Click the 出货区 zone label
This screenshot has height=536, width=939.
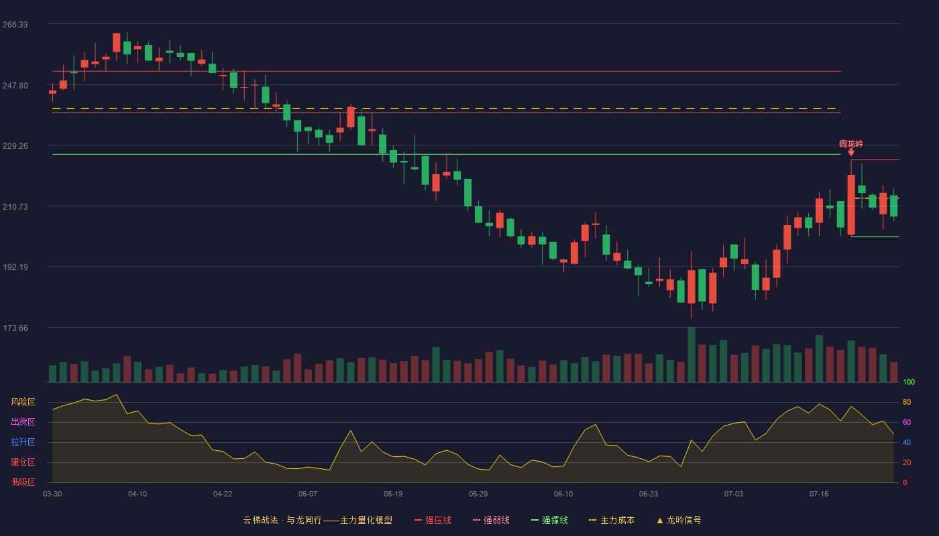point(23,422)
